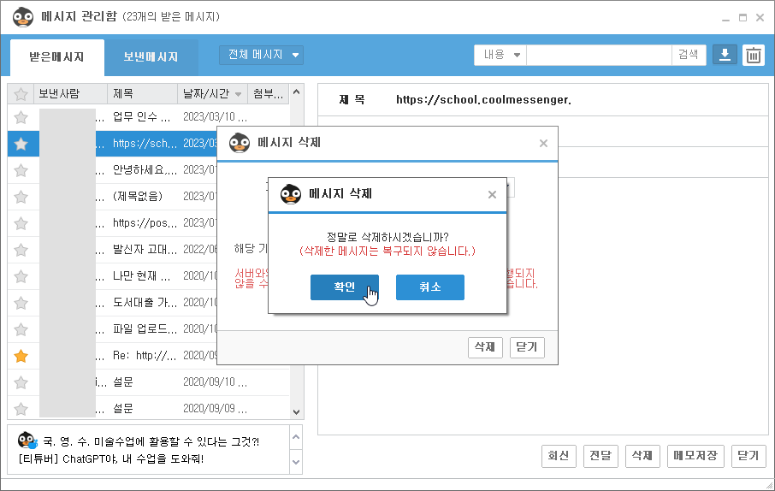The image size is (775, 491).
Task: Close the inner 메시지 삭제 confirmation dialog
Action: tap(492, 195)
